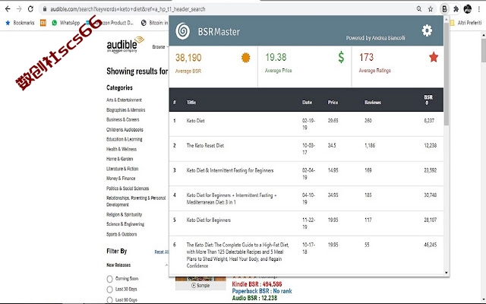Screen dimensions: 486x304
Task: Click the price cell 29.65
Action: pyautogui.click(x=333, y=121)
